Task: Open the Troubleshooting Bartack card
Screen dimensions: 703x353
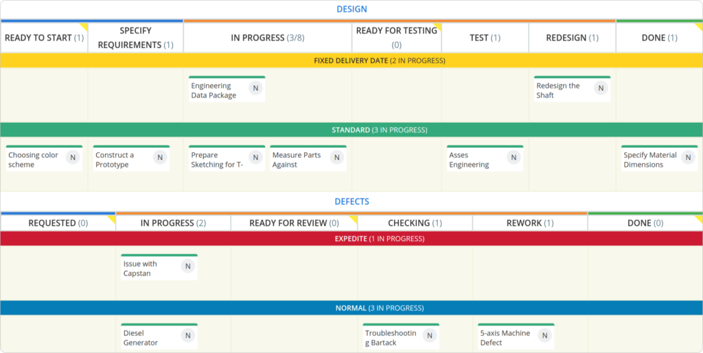Action: 391,337
